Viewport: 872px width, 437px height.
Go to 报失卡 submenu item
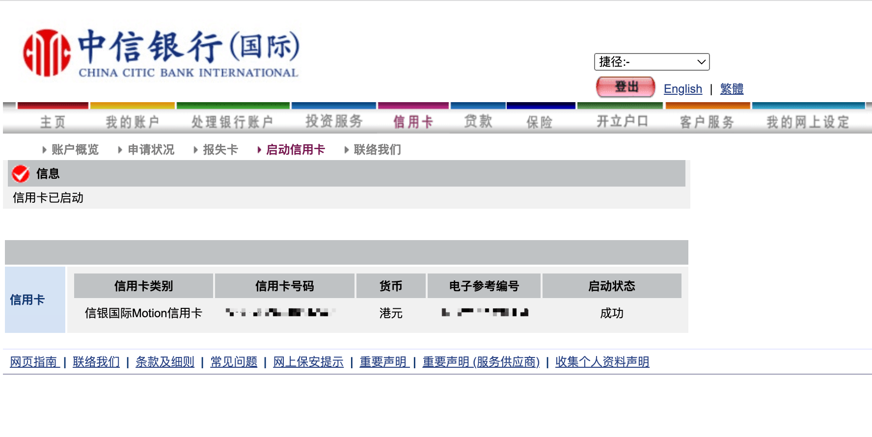coord(220,150)
